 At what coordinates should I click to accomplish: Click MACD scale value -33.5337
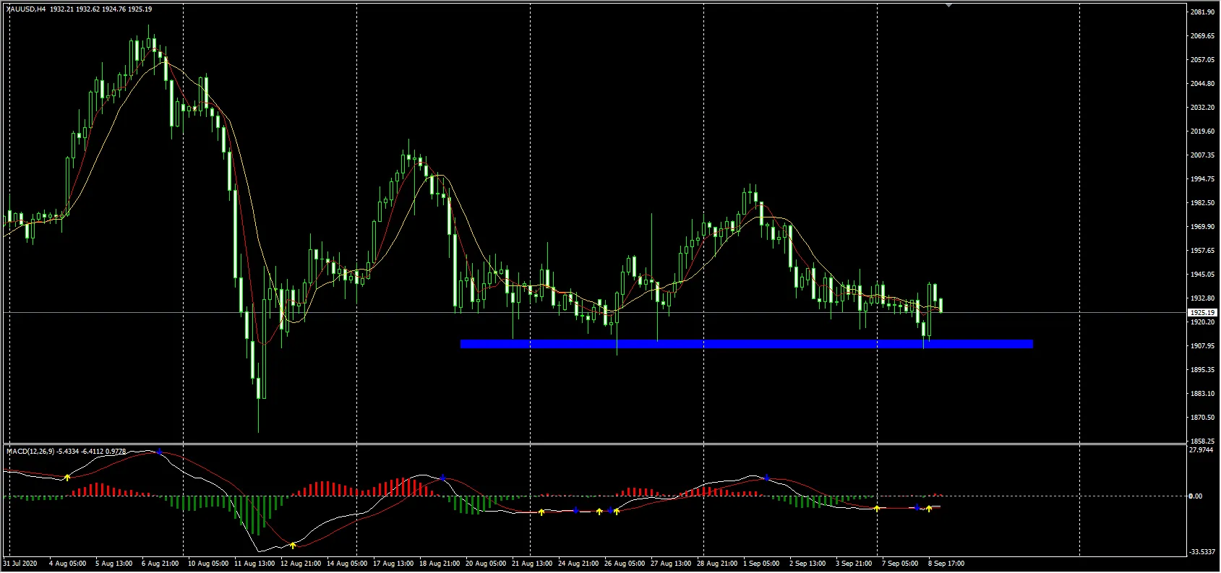[1201, 552]
